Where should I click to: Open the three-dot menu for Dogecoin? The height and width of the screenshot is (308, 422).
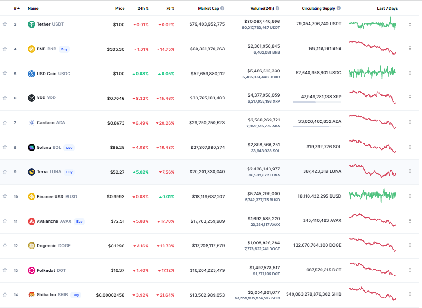coord(410,245)
